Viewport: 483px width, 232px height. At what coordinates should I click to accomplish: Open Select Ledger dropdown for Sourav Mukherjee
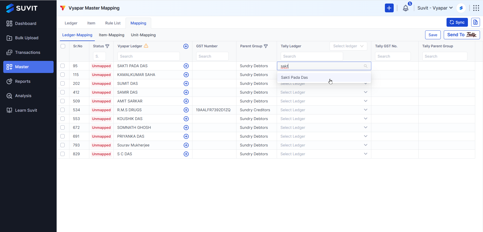pos(324,145)
